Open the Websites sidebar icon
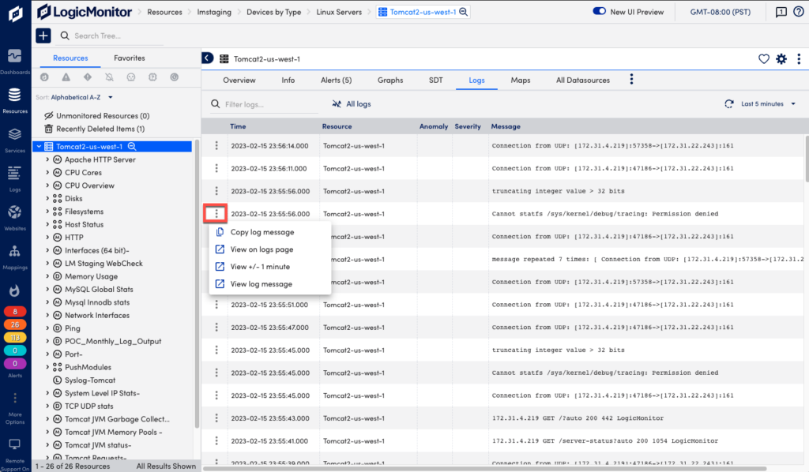This screenshot has height=472, width=809. pyautogui.click(x=14, y=212)
